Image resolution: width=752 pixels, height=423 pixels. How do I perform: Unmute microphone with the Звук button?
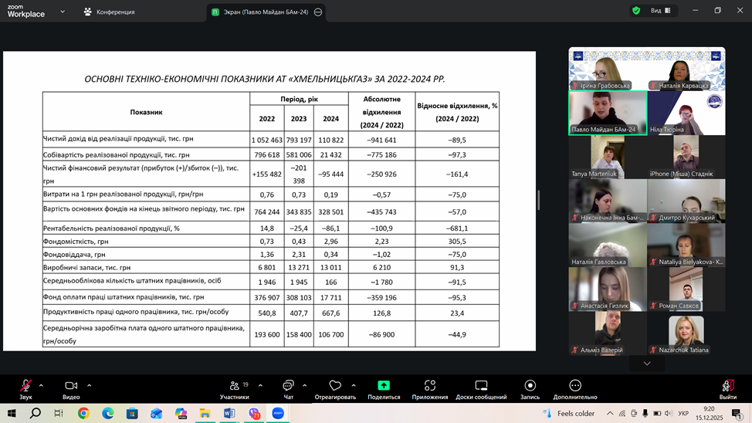[x=25, y=386]
